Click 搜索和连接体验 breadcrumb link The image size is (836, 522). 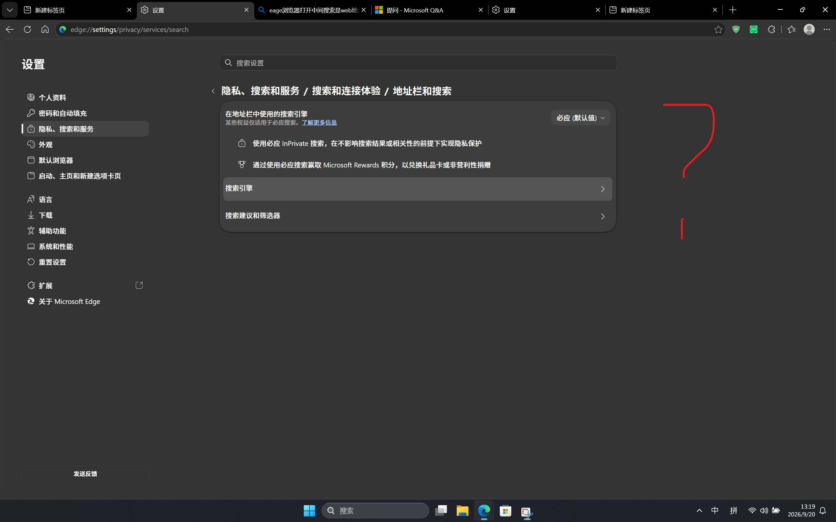click(346, 91)
